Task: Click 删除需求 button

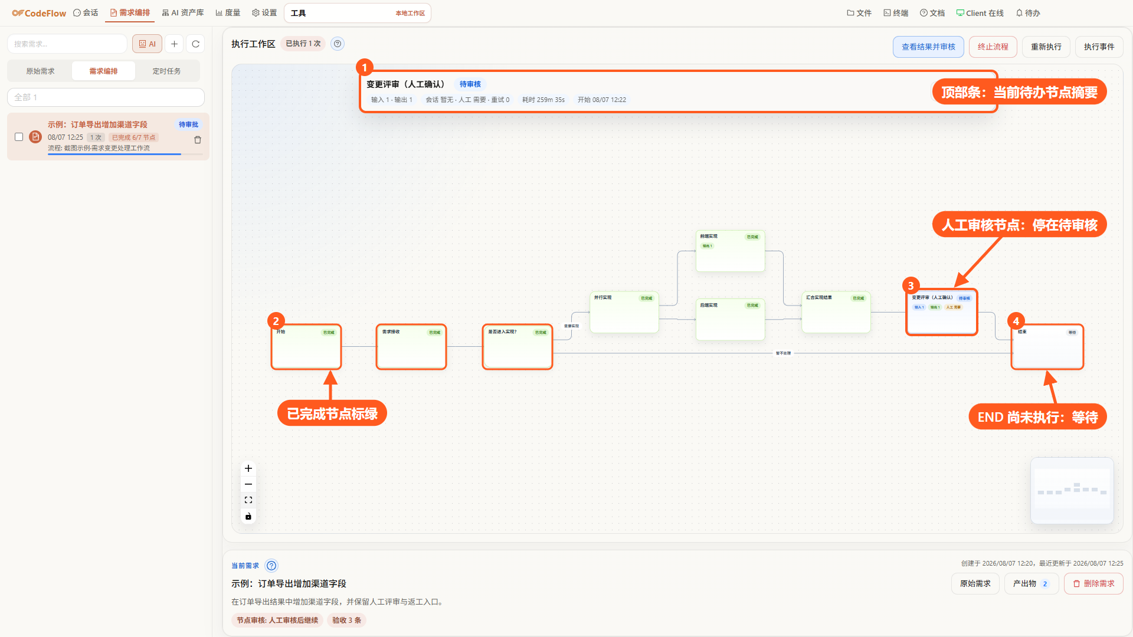Action: pos(1093,583)
